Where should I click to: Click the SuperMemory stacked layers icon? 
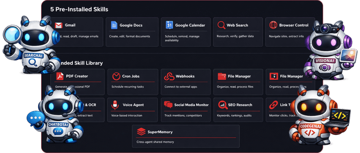click(141, 132)
